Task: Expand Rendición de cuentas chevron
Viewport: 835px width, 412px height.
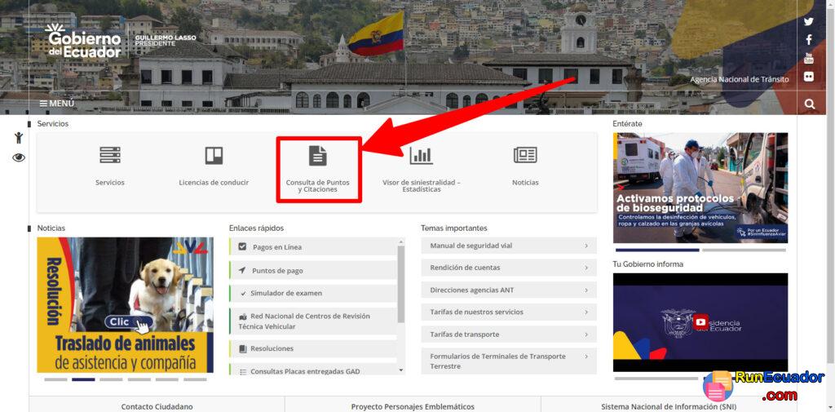Action: (586, 268)
